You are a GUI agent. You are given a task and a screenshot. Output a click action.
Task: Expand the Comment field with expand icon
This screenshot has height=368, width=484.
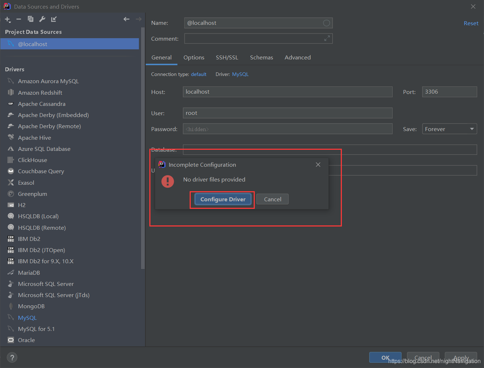tap(327, 38)
